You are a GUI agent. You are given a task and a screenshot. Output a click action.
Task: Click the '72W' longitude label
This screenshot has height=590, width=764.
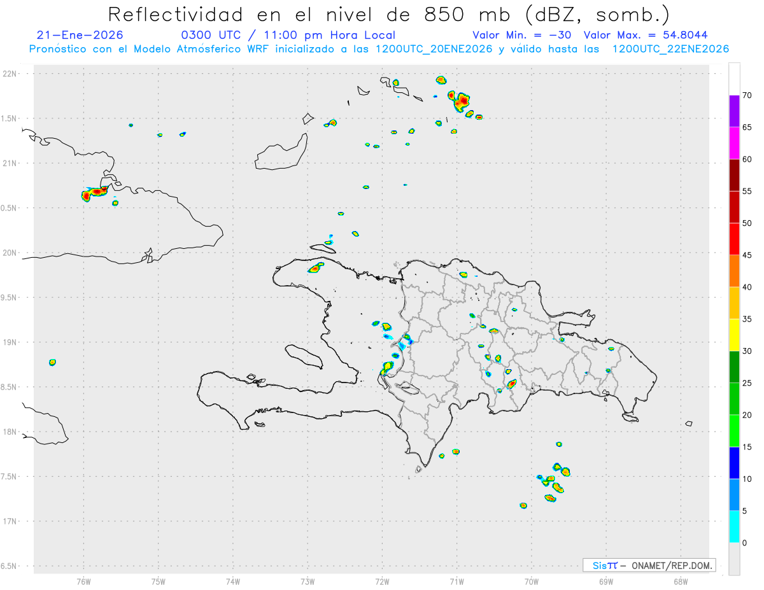[x=382, y=580]
